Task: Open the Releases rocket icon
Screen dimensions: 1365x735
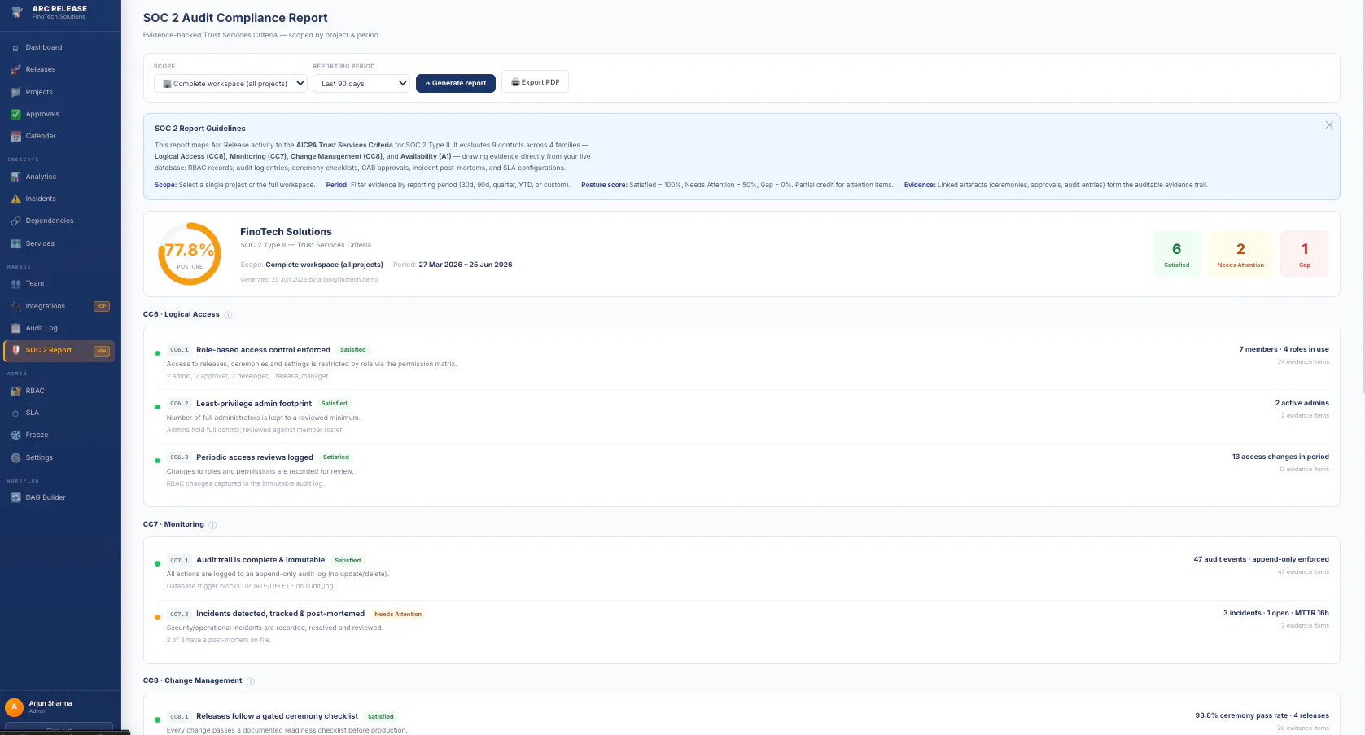Action: coord(15,70)
